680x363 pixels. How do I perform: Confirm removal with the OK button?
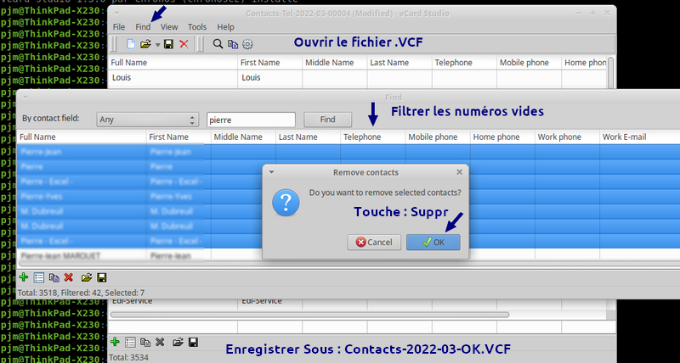pos(433,242)
